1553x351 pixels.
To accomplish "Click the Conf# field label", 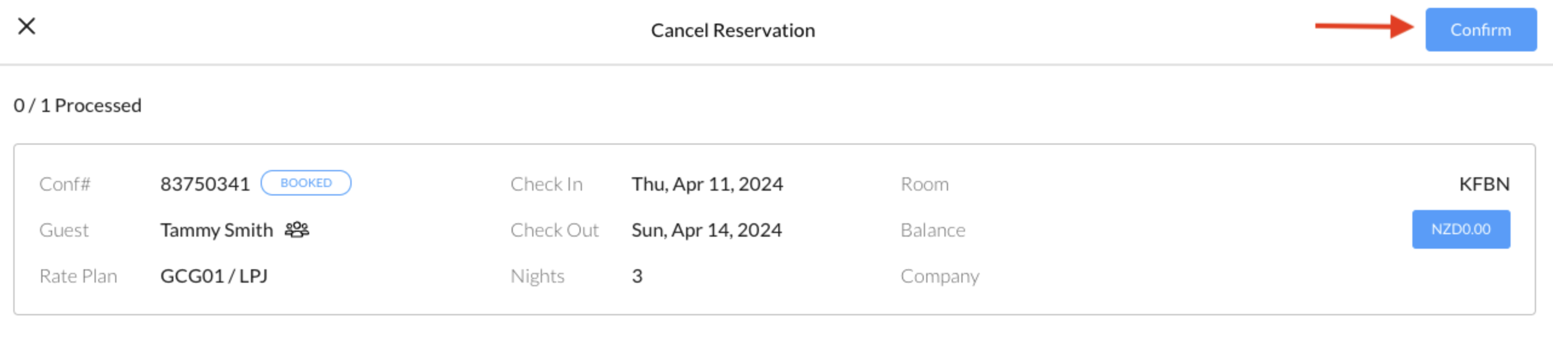I will tap(67, 184).
